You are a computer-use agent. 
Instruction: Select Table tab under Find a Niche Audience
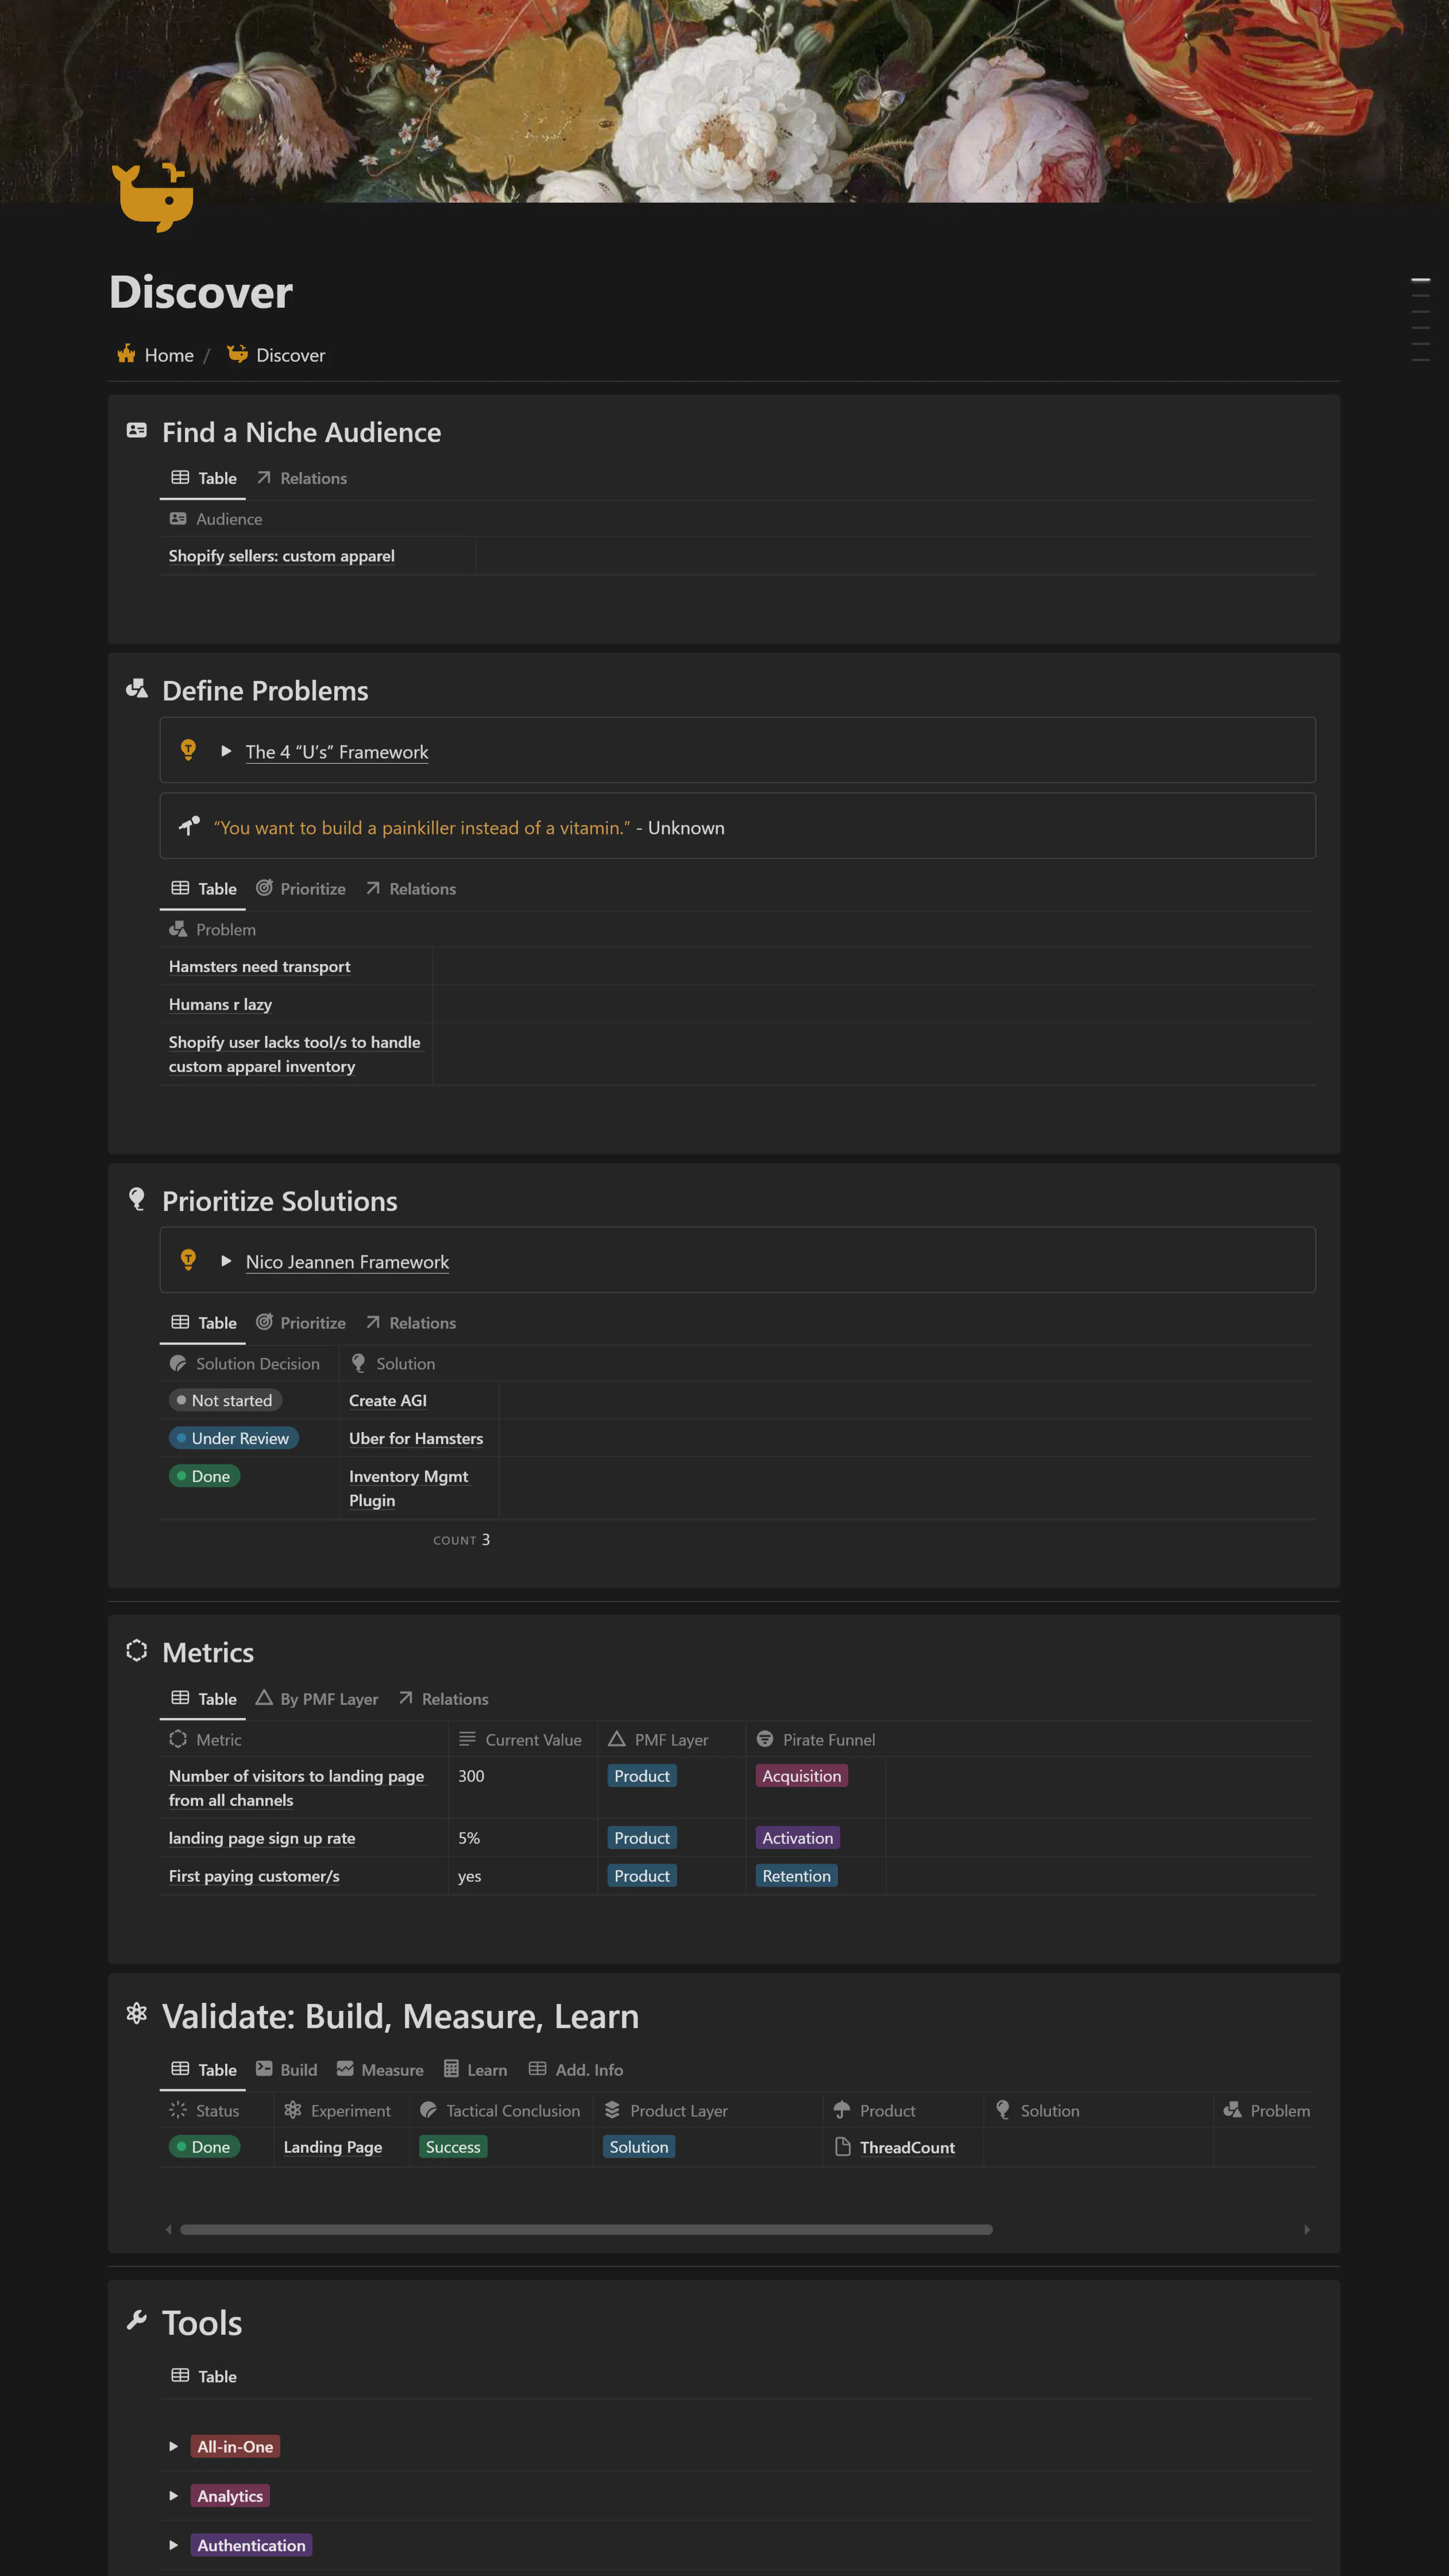click(x=204, y=478)
